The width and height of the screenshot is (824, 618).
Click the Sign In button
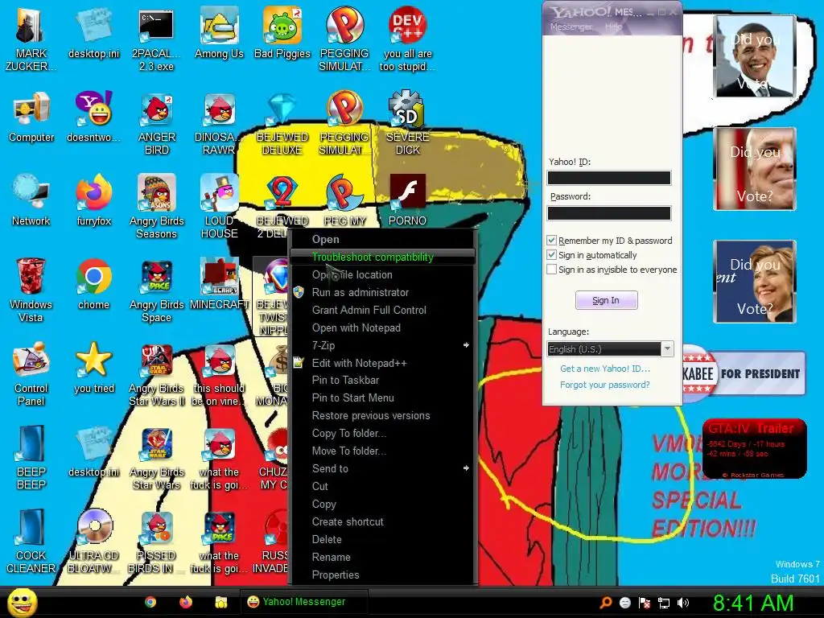coord(607,300)
